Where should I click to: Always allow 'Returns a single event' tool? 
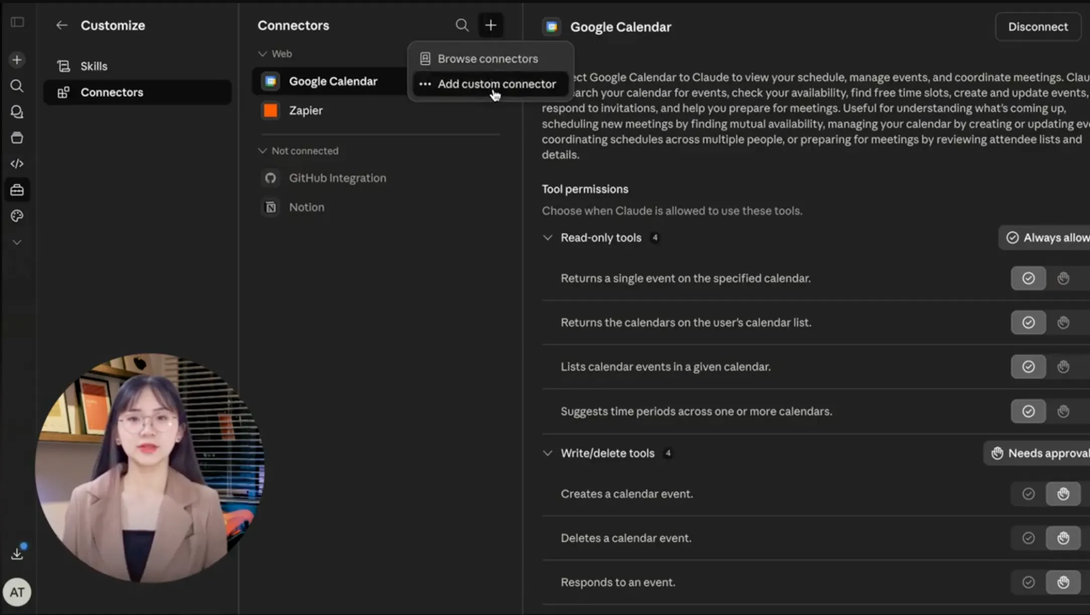[x=1028, y=278]
